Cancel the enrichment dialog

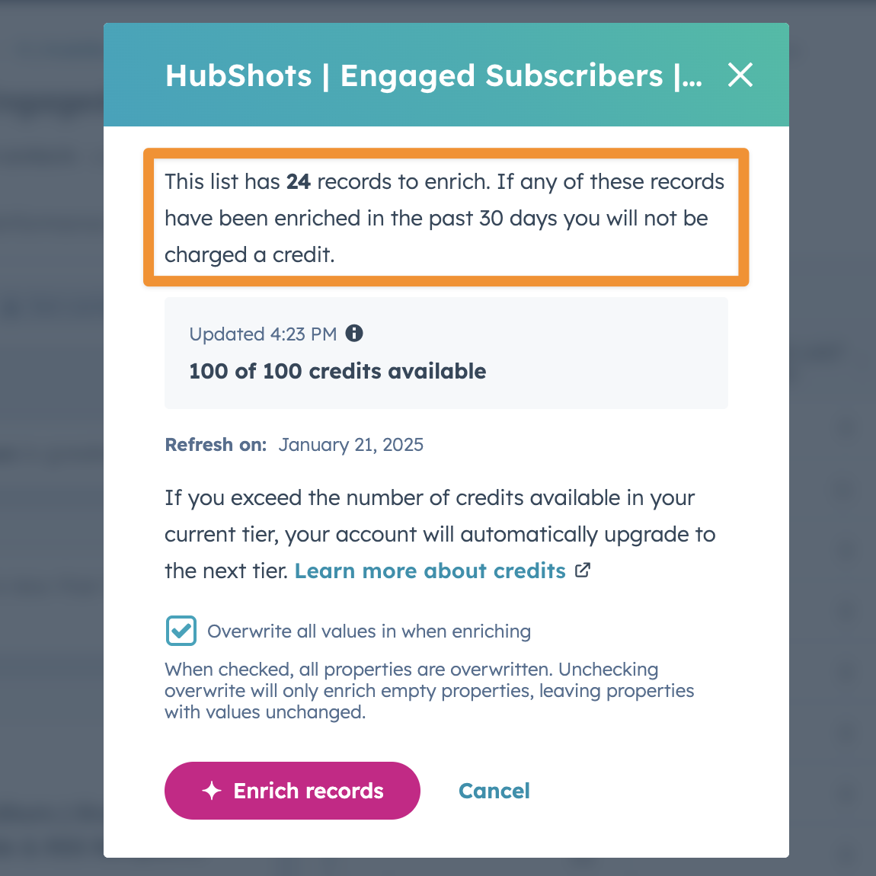point(494,791)
